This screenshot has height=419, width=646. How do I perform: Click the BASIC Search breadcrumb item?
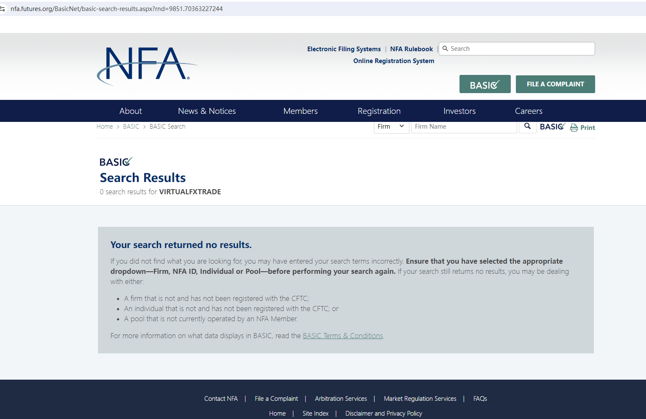pos(167,127)
